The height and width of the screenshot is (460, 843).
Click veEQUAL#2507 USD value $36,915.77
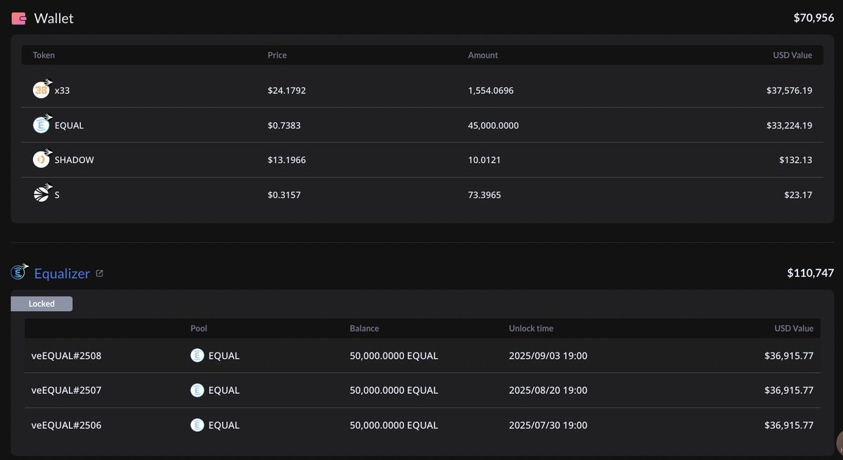pos(789,390)
